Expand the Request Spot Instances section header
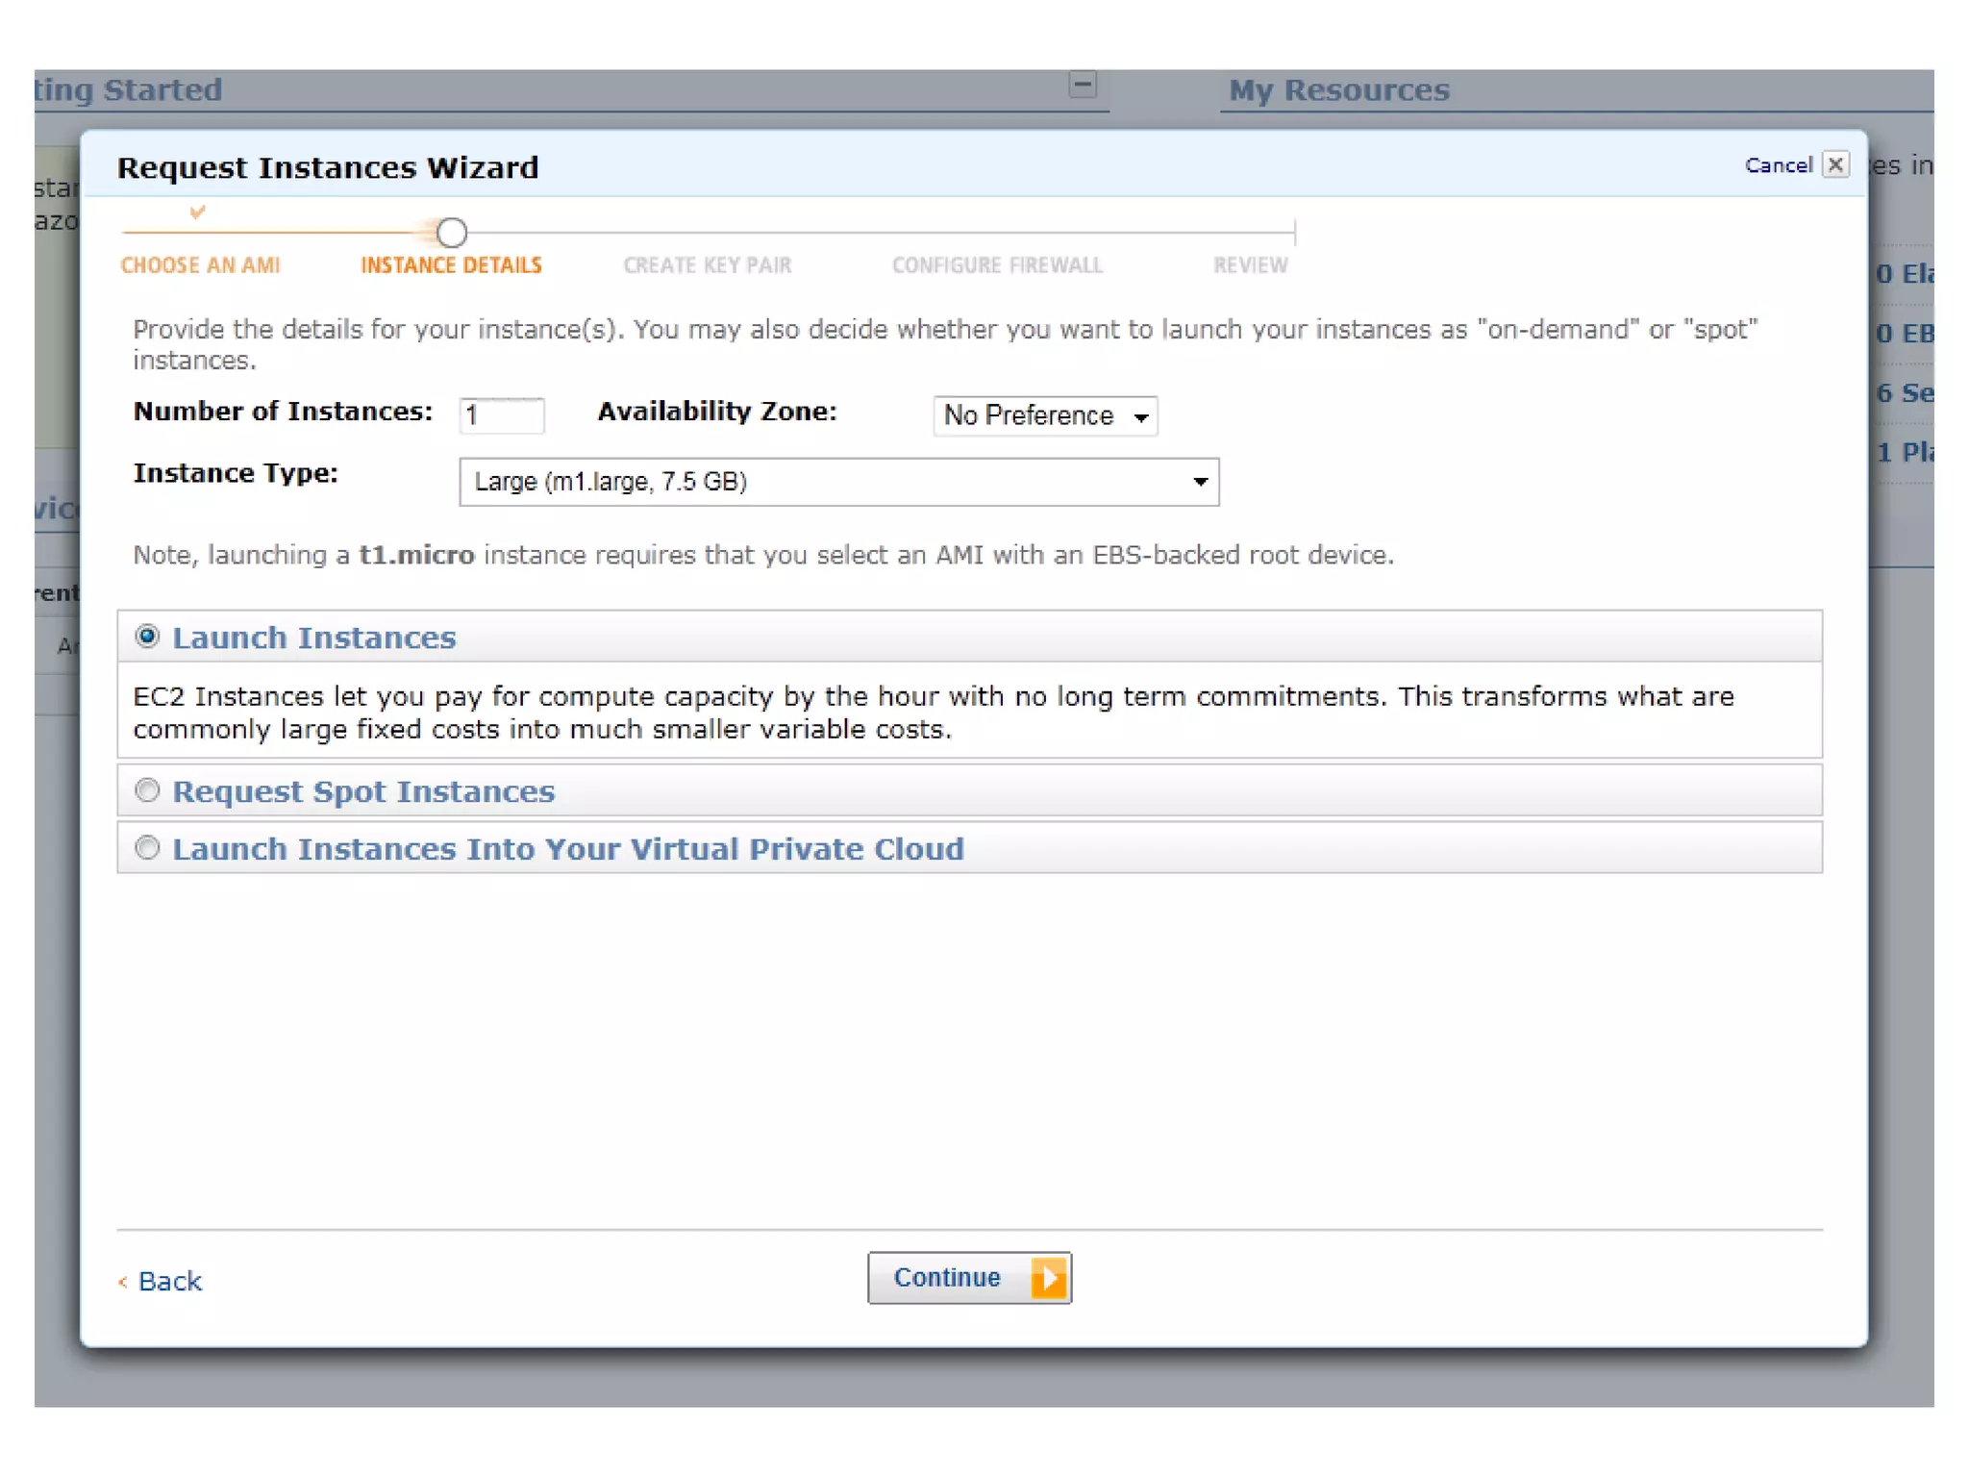 coord(363,791)
